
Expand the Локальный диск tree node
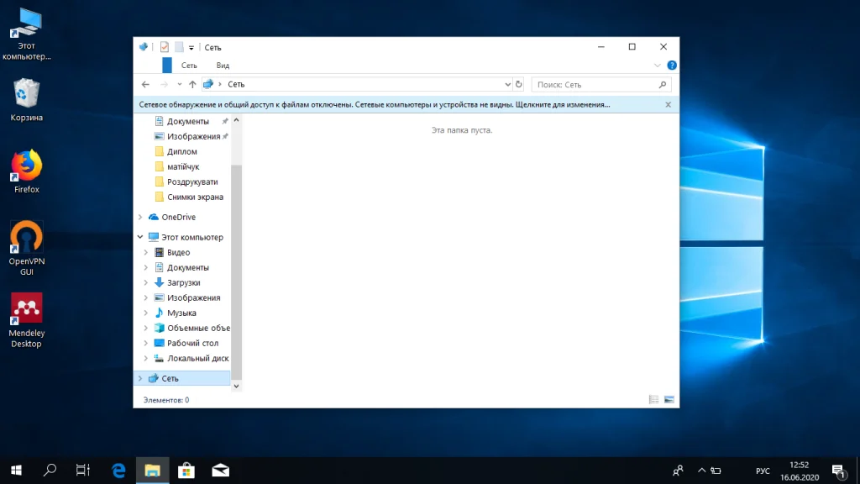pyautogui.click(x=146, y=358)
